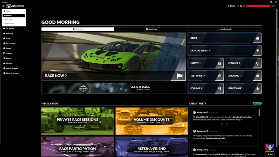Click the paint drop icon on Paint Shop
This screenshot has height=157, width=279.
[257, 89]
